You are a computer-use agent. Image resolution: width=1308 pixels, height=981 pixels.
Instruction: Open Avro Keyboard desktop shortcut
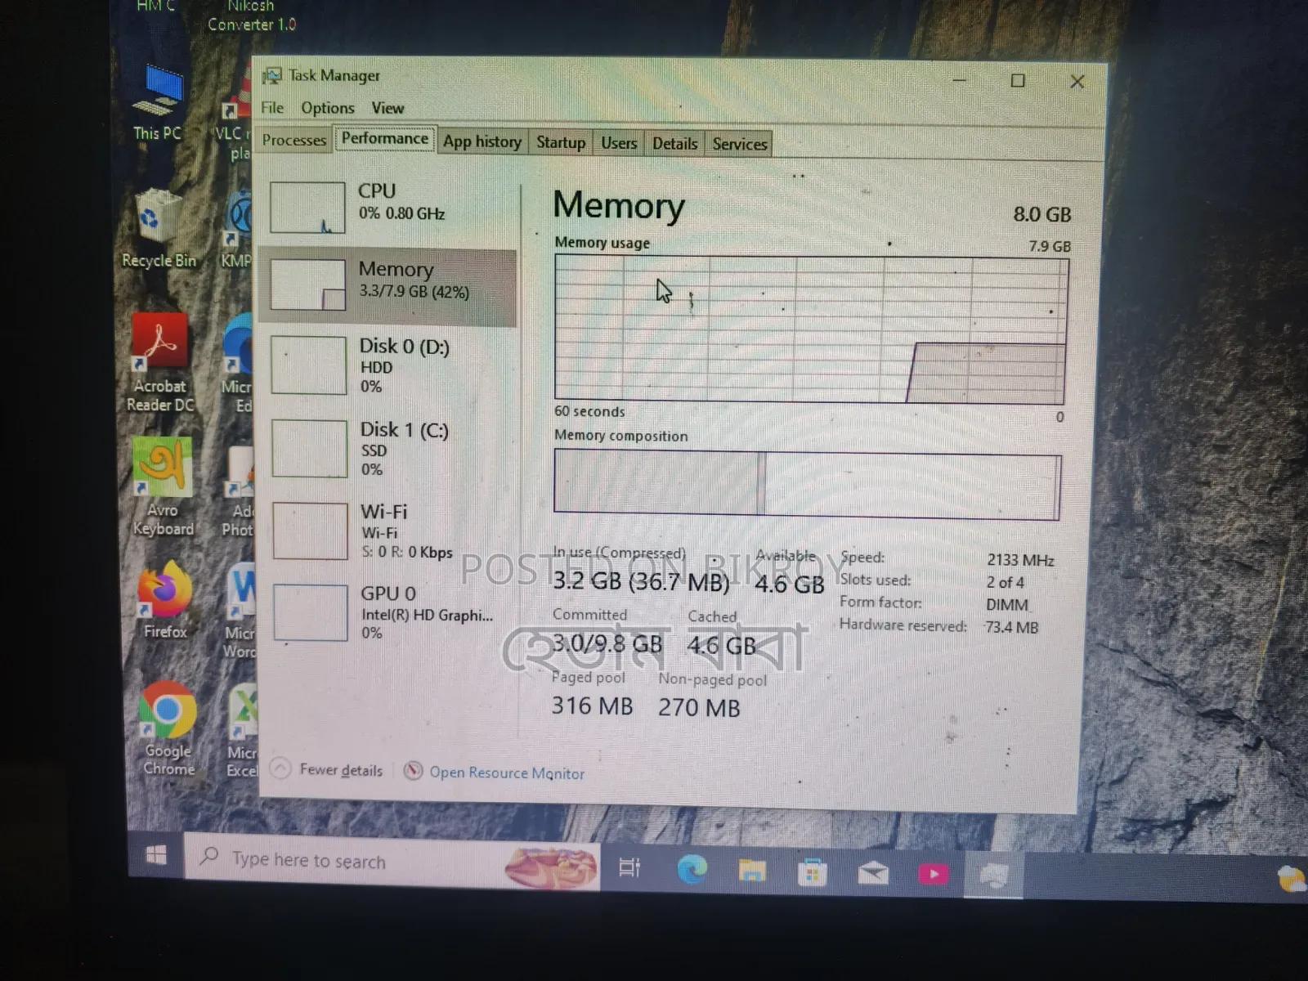tap(163, 487)
